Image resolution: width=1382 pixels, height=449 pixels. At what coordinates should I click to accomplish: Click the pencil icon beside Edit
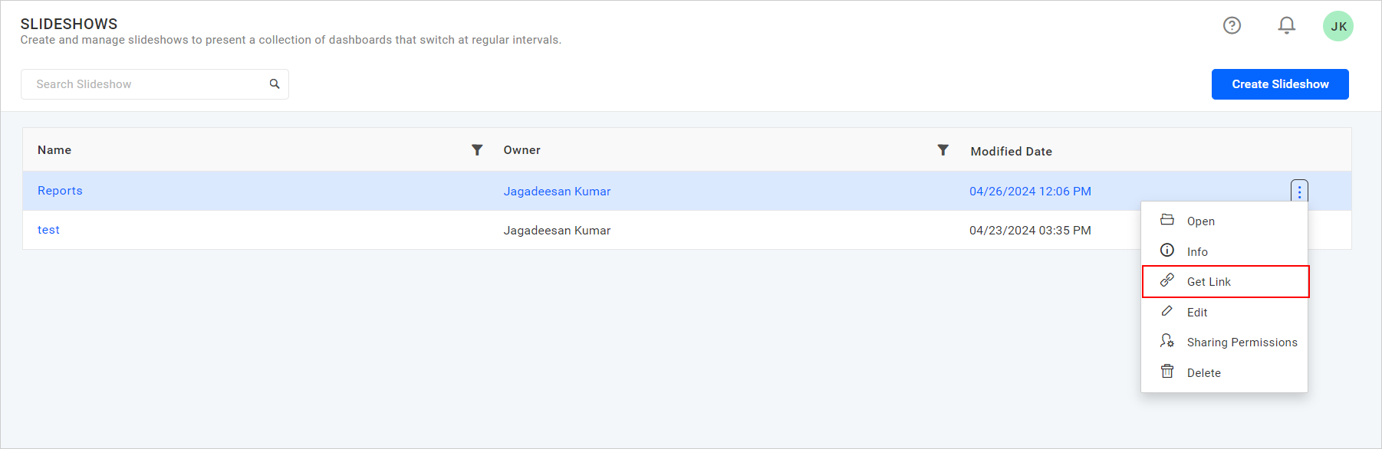coord(1167,311)
